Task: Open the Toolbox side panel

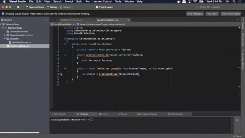Action: 243,24
